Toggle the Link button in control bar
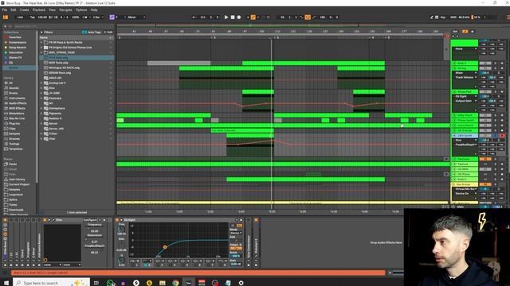 tap(20, 17)
